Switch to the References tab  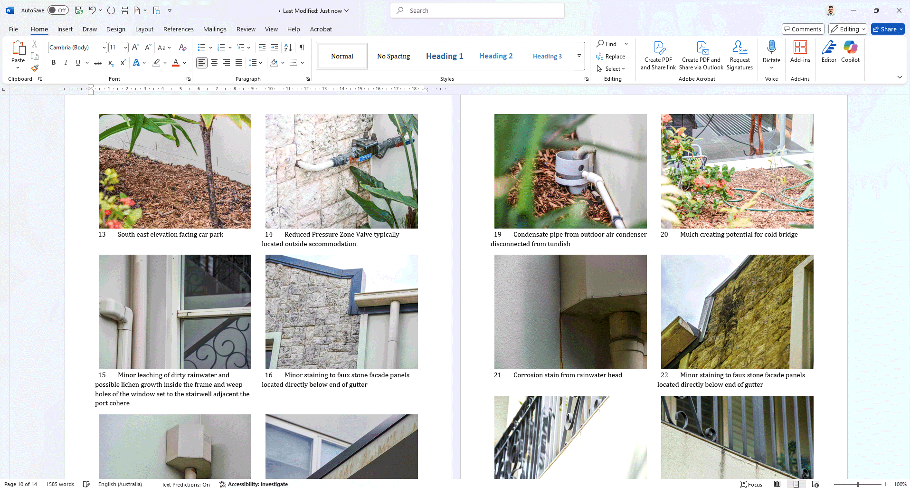coord(179,29)
